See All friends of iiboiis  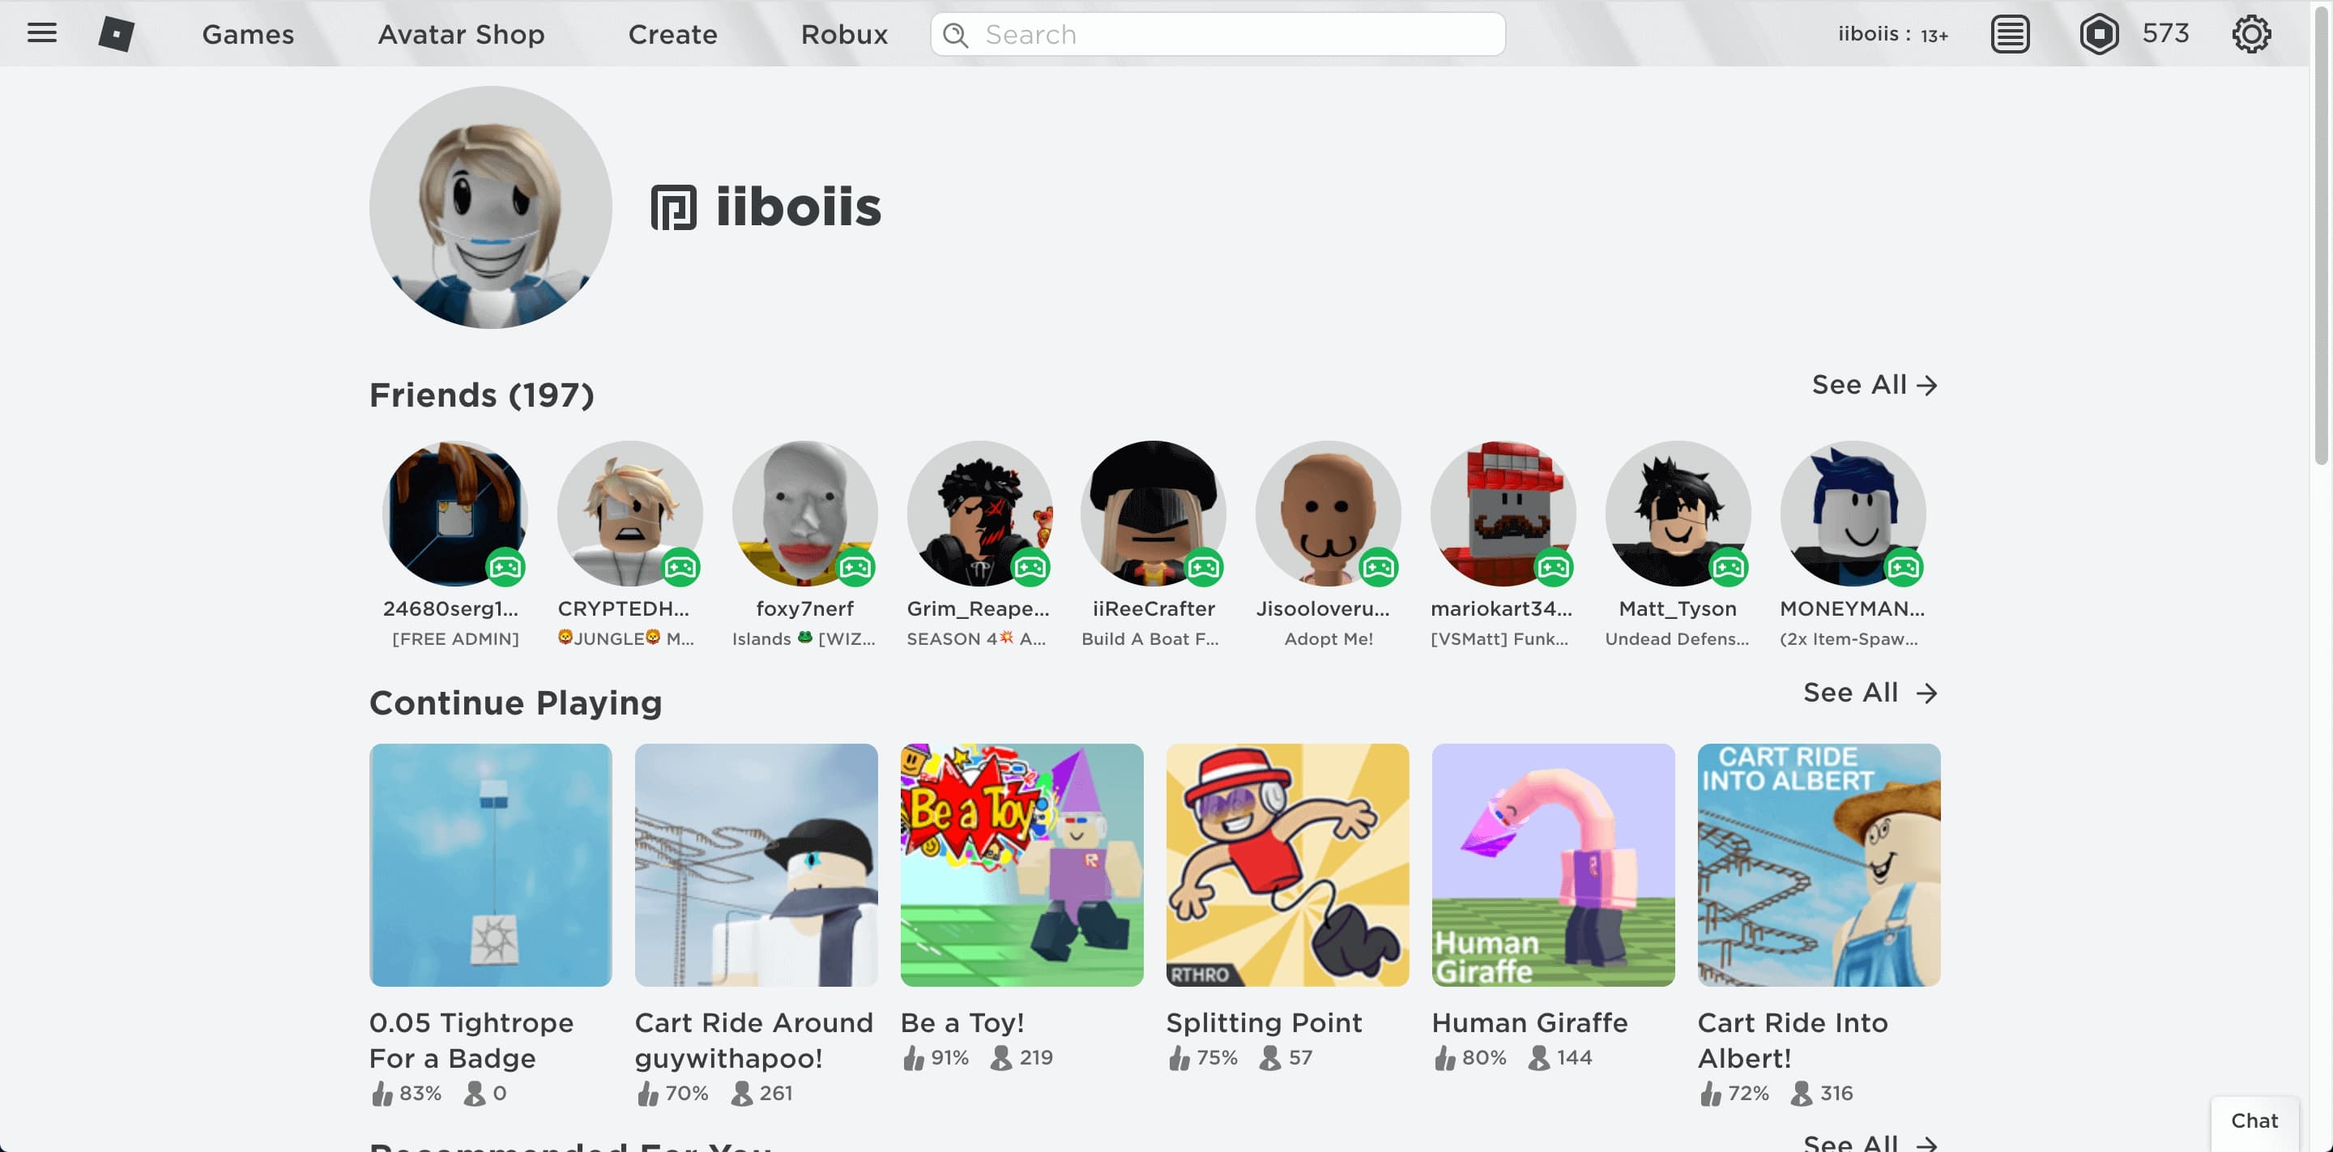point(1875,385)
